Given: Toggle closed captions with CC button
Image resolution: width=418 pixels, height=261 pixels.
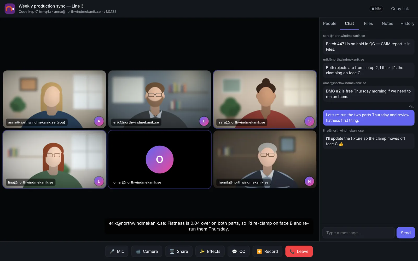Looking at the screenshot, I should (x=239, y=251).
